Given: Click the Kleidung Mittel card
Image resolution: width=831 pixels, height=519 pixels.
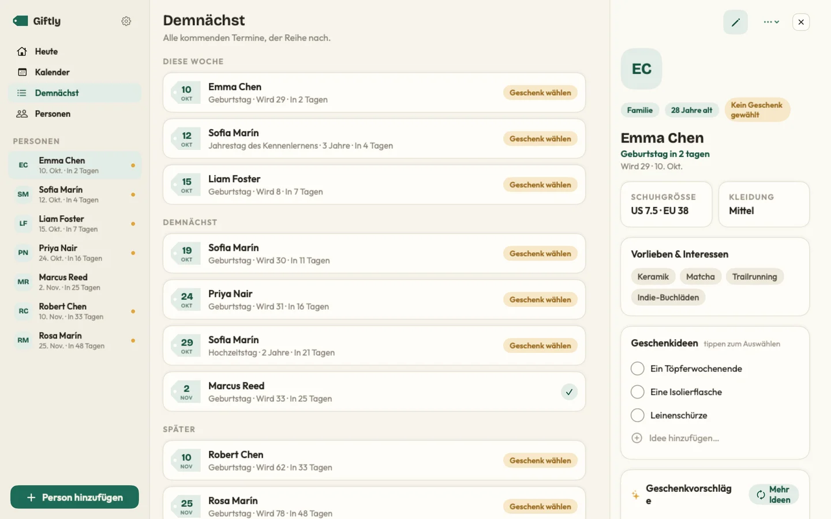Looking at the screenshot, I should click(763, 204).
